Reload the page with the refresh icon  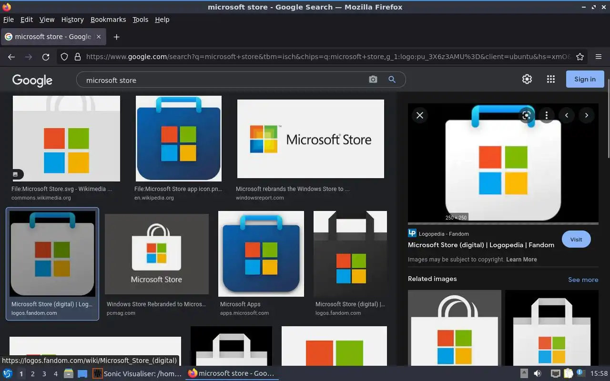pyautogui.click(x=46, y=57)
